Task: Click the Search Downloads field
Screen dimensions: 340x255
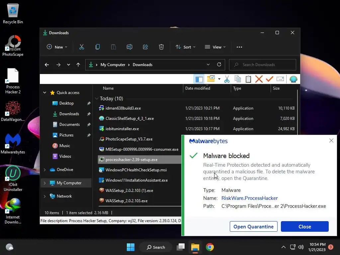Action: click(x=263, y=65)
